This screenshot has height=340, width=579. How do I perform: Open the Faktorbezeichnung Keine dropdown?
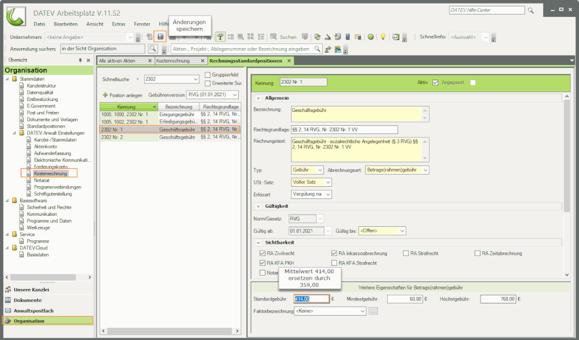pyautogui.click(x=363, y=311)
